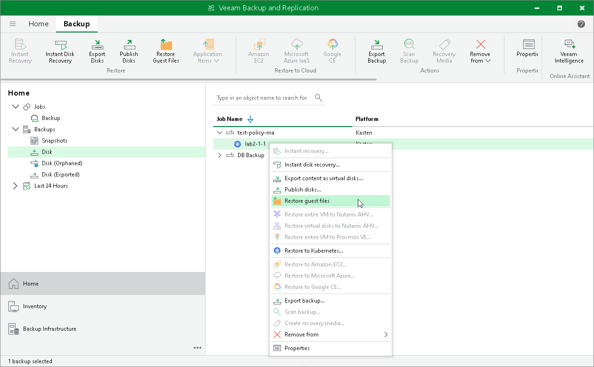Launch Instant Disk Recovery from ribbon
This screenshot has height=367, width=594.
click(x=60, y=51)
